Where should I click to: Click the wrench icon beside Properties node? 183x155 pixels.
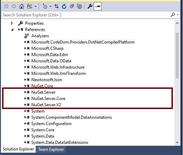click(21, 23)
